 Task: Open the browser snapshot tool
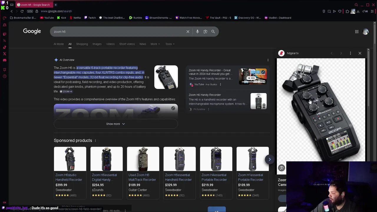[329, 11]
